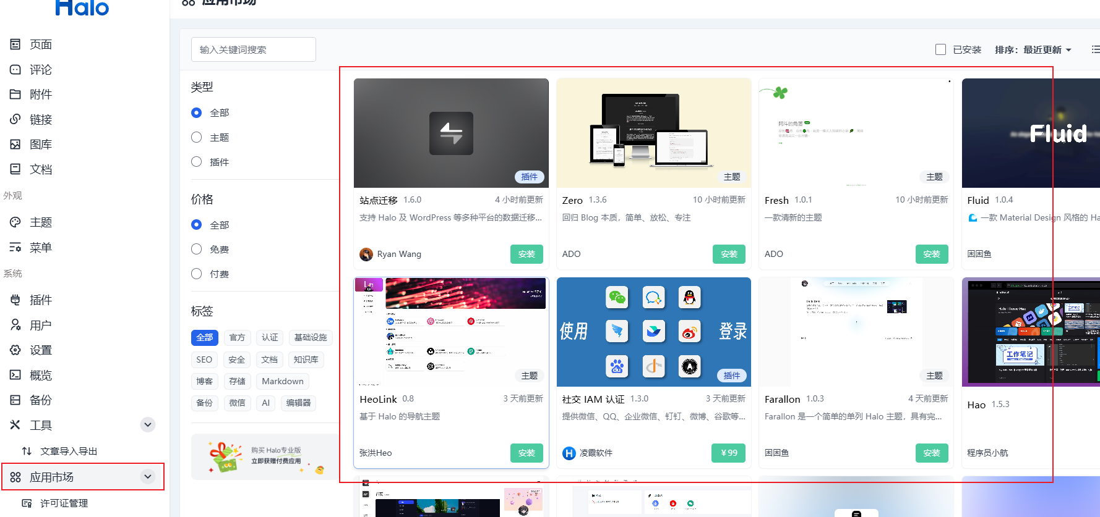Screen dimensions: 1100x517
Task: Toggle the 已安装 checkbox
Action: pyautogui.click(x=940, y=49)
